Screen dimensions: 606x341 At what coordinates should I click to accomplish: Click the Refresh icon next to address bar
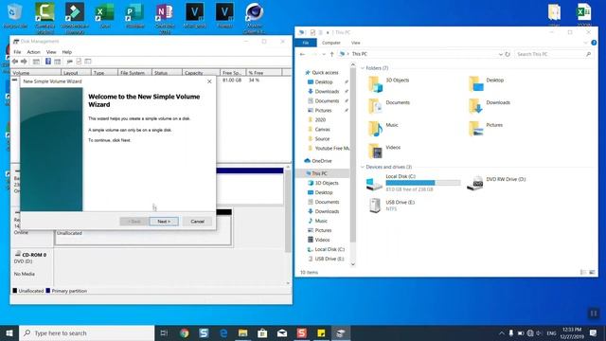[508, 54]
